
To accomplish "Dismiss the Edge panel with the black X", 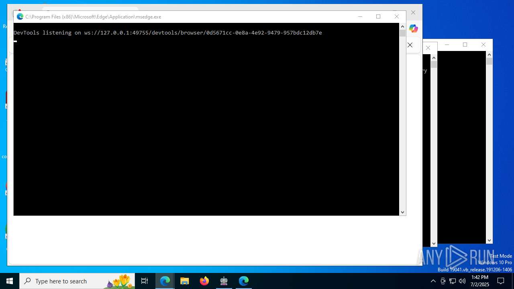I will click(410, 45).
